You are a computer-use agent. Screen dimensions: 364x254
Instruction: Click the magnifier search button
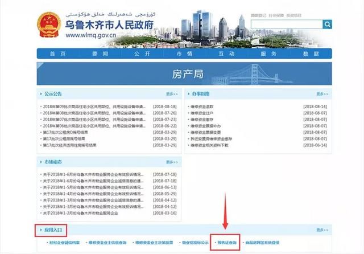pyautogui.click(x=327, y=24)
